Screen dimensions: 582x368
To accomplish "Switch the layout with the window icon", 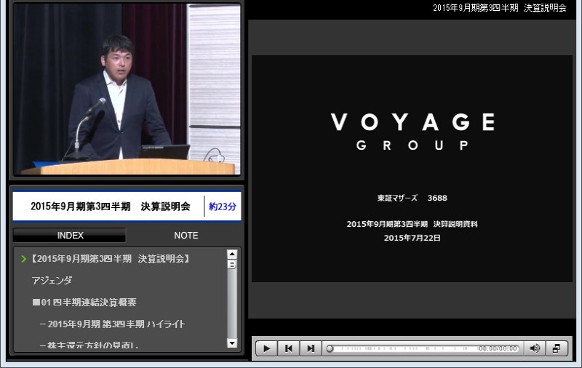I will click(557, 348).
